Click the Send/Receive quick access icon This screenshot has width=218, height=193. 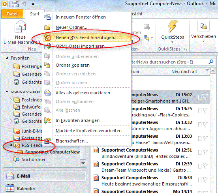click(15, 4)
